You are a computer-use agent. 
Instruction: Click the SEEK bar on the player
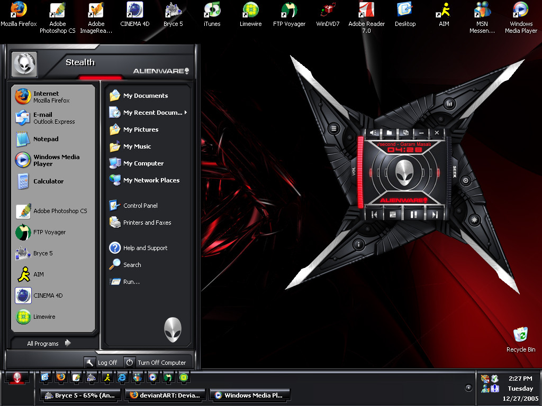(x=449, y=172)
